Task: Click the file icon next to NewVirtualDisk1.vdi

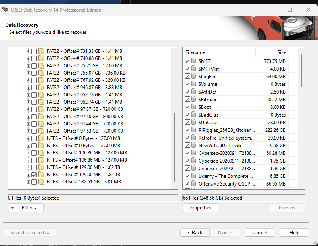Action: coord(194,145)
